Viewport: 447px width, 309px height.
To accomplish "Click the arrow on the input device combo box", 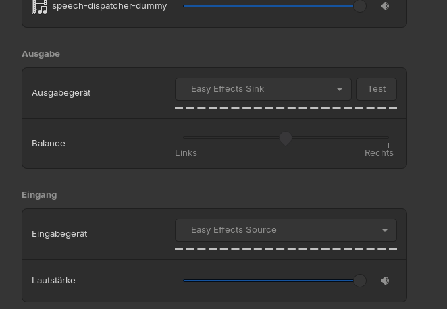I will pyautogui.click(x=385, y=230).
